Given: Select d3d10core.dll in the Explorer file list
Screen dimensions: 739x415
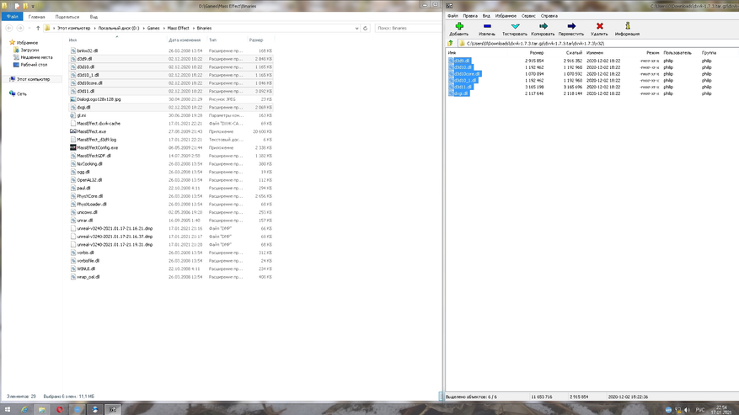Looking at the screenshot, I should click(170, 82).
